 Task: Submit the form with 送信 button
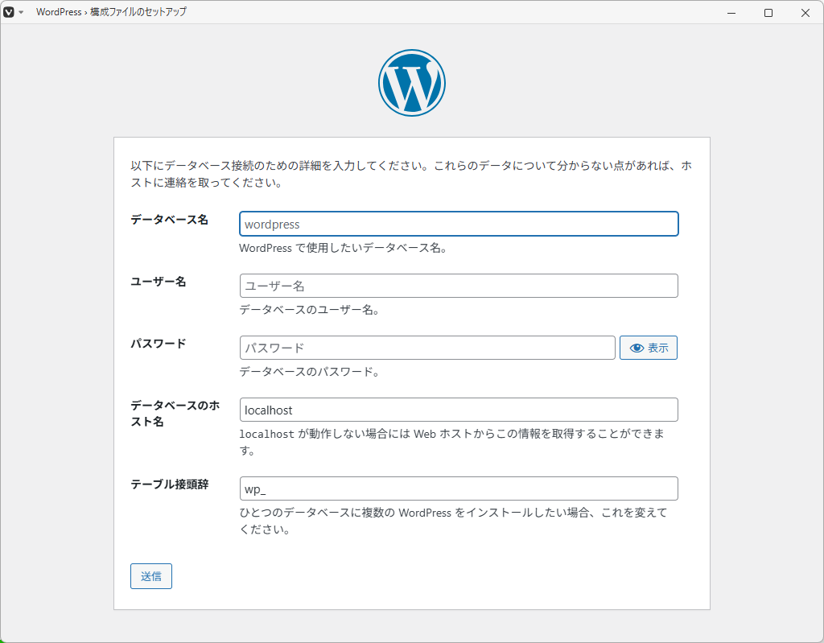point(151,576)
